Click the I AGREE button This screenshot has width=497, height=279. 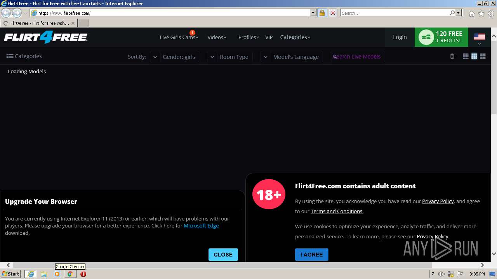click(x=312, y=255)
